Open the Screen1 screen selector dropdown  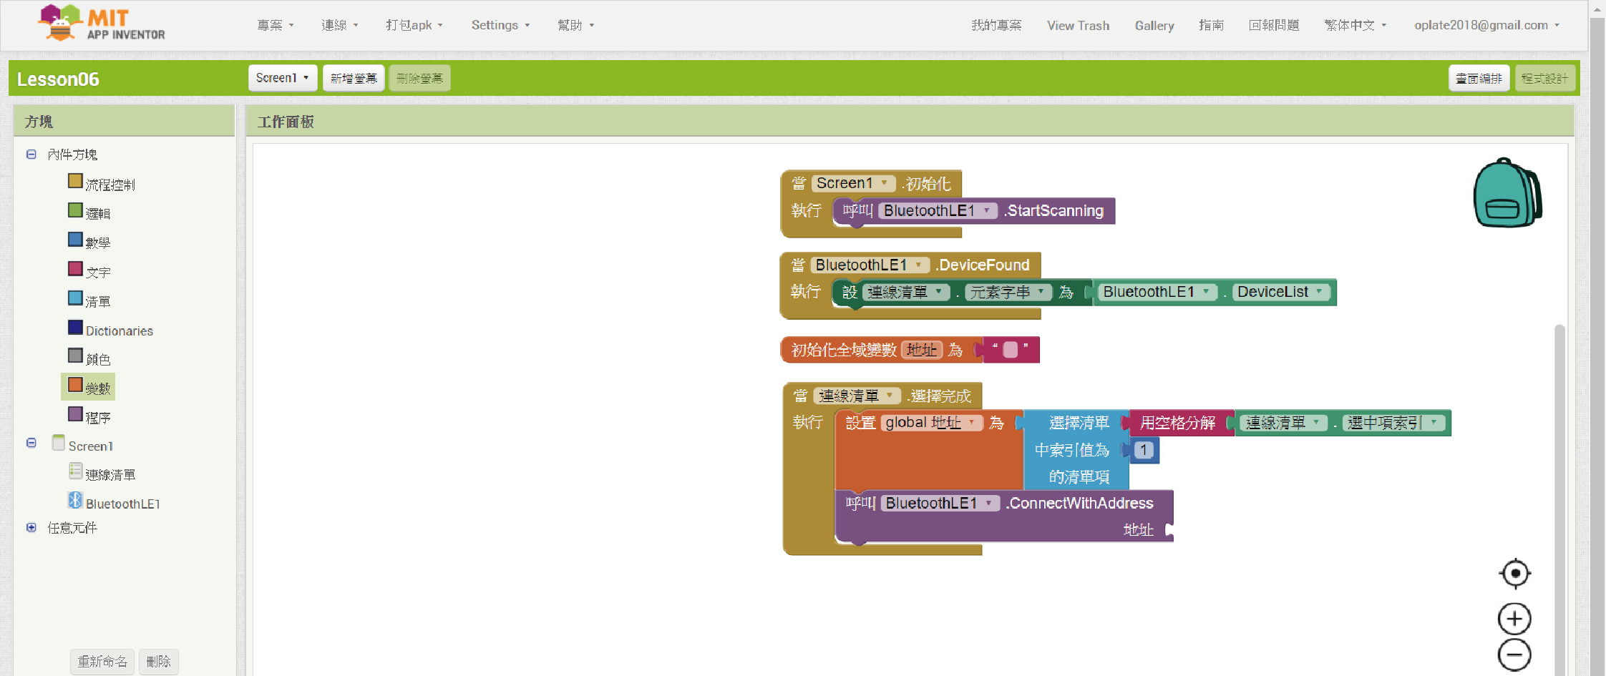click(283, 78)
